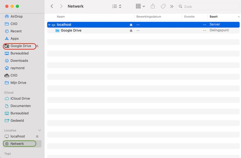Open Mijn Drive in the sidebar
This screenshot has height=158, width=241.
click(x=15, y=83)
